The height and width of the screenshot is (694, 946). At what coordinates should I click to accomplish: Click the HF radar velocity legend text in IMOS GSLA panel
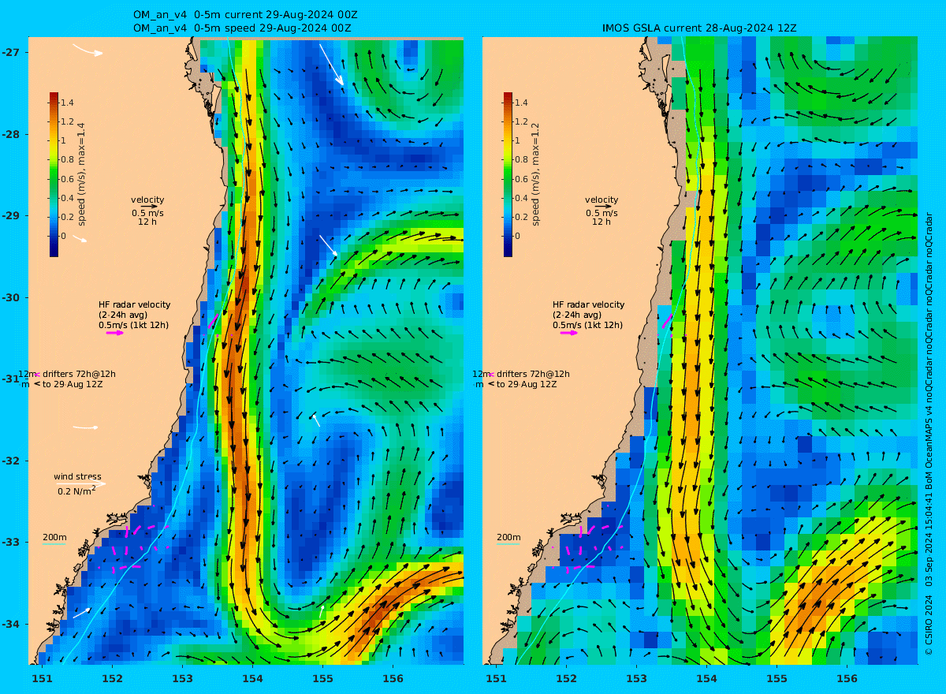588,315
